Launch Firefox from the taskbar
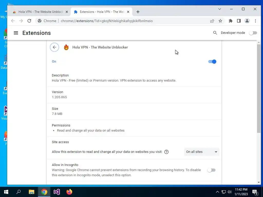 [x=69, y=192]
